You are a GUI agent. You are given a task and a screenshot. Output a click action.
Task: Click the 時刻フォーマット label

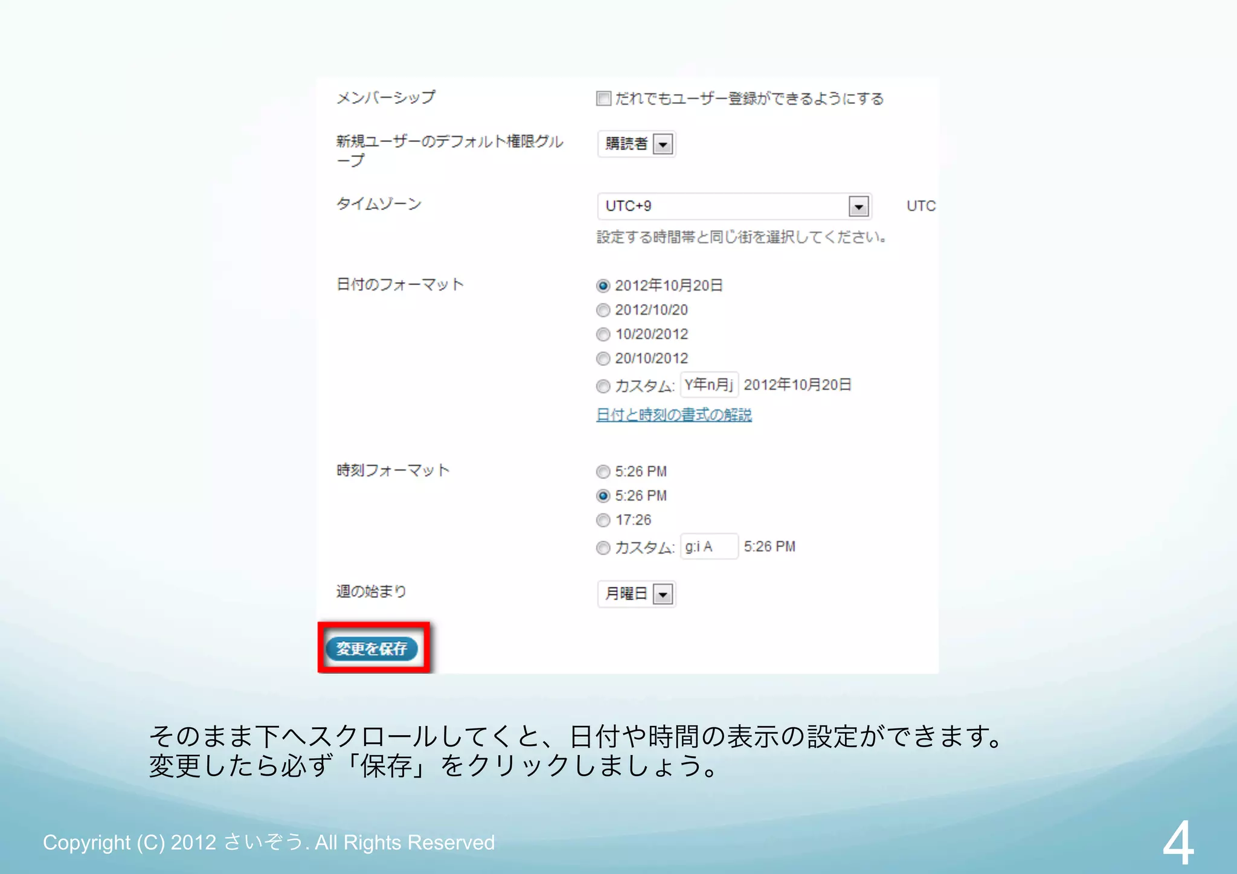pyautogui.click(x=393, y=470)
